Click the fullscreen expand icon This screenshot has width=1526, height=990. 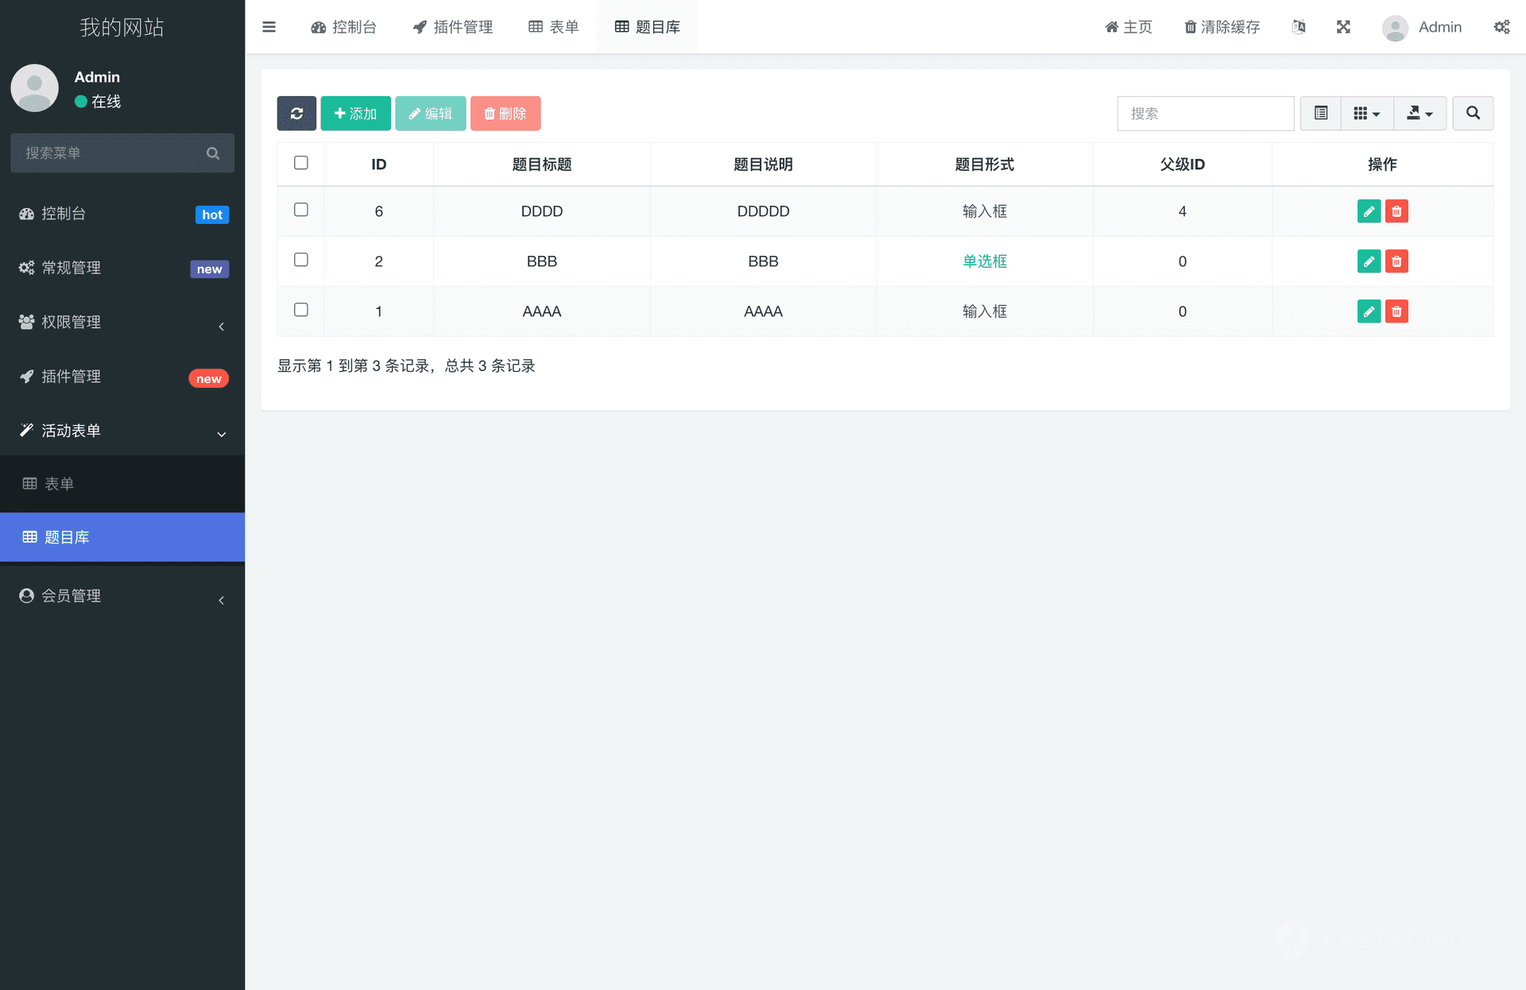click(x=1343, y=27)
